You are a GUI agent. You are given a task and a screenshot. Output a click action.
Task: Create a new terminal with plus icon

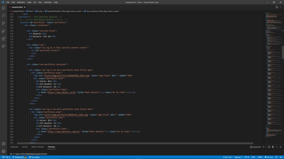[x=263, y=147]
